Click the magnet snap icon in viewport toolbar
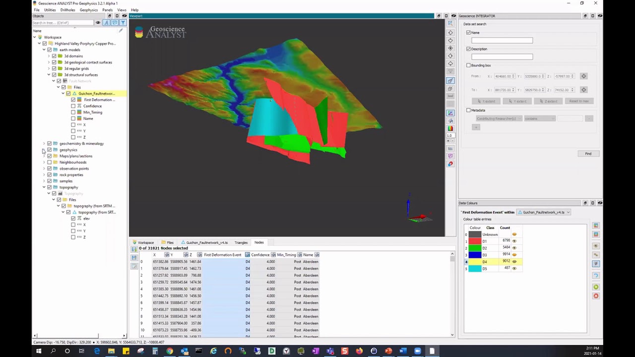Screen dimensions: 635x357 (450, 164)
